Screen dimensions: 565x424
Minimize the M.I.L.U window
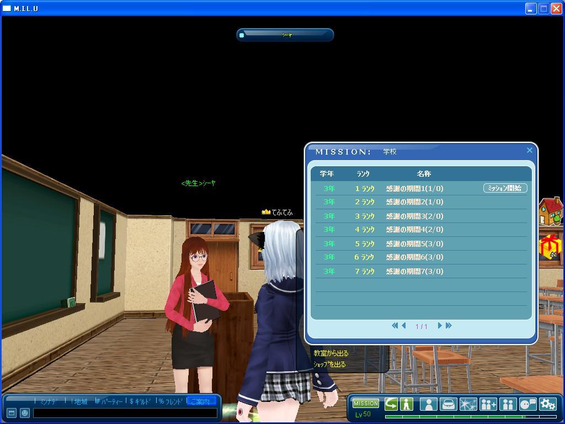click(530, 8)
